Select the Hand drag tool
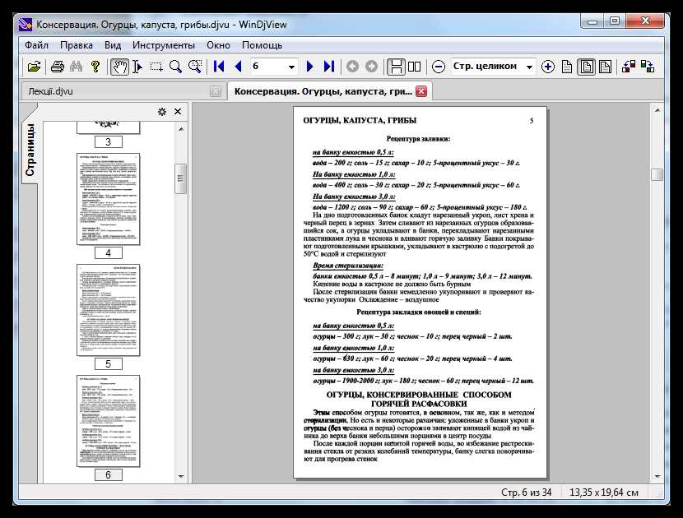The image size is (683, 518). pyautogui.click(x=119, y=67)
